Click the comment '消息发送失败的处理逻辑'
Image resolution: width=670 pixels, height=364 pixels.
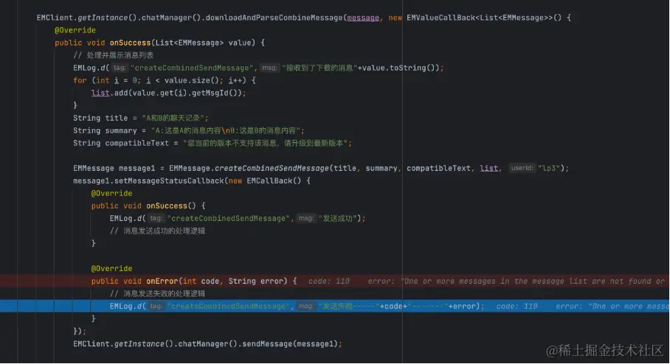click(x=157, y=293)
